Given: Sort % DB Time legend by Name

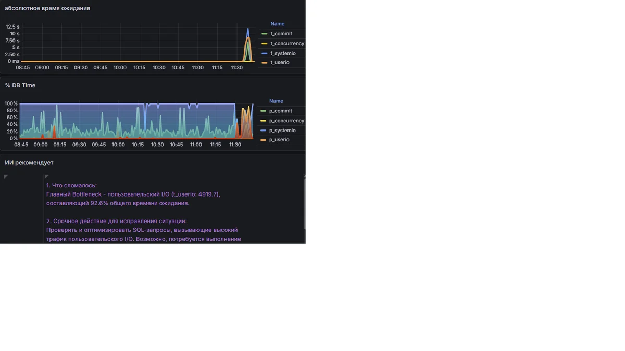Looking at the screenshot, I should 276,101.
